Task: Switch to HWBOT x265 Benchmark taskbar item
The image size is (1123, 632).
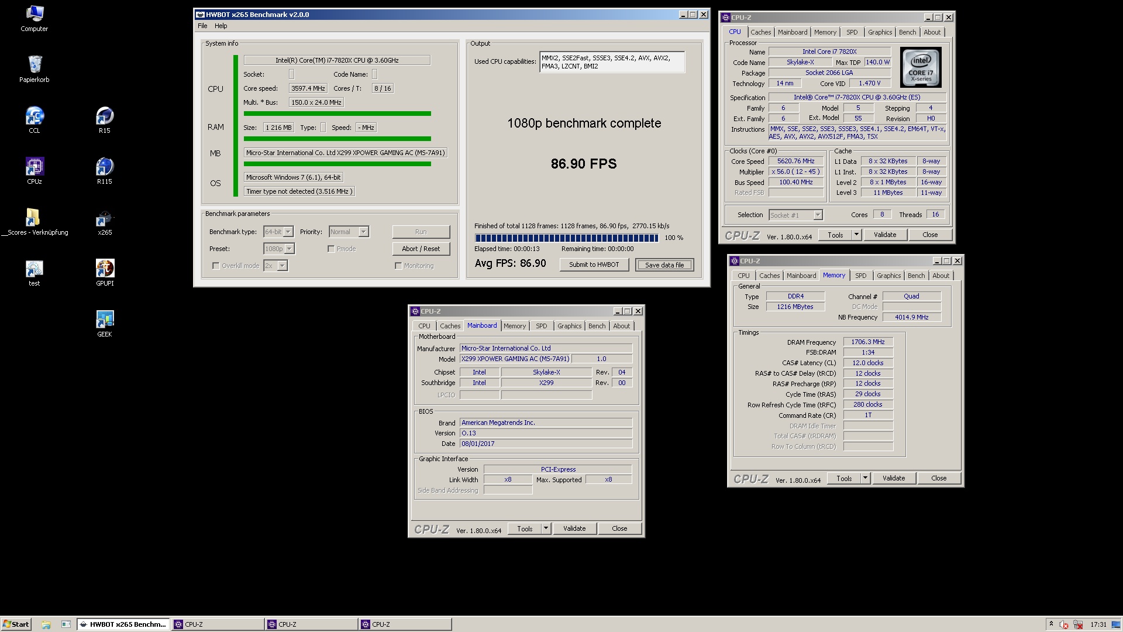Action: click(x=123, y=624)
